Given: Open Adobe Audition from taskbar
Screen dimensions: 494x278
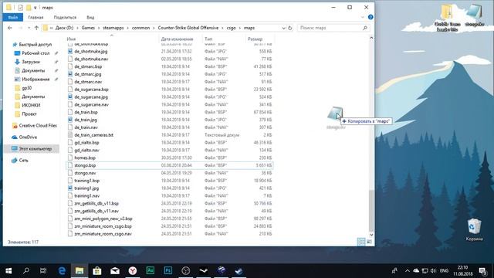Looking at the screenshot, I should (151, 270).
